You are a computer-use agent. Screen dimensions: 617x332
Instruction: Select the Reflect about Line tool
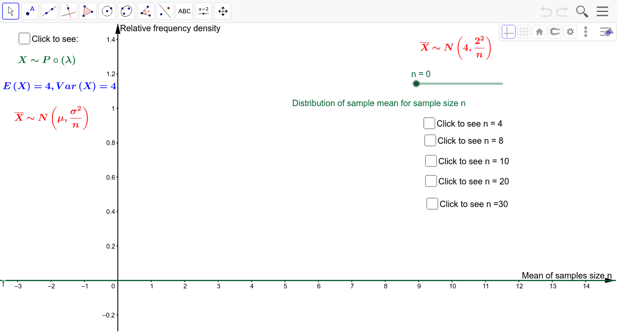165,11
